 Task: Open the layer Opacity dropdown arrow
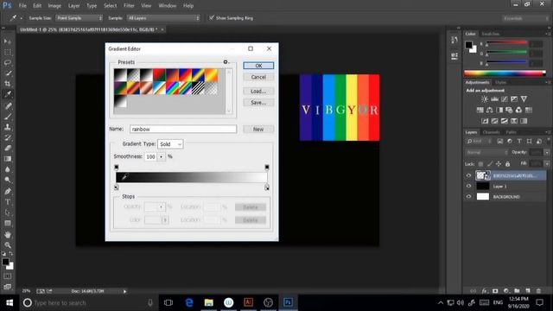547,152
